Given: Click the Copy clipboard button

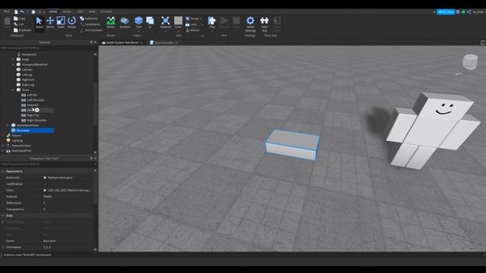Looking at the screenshot, I should pos(20,18).
